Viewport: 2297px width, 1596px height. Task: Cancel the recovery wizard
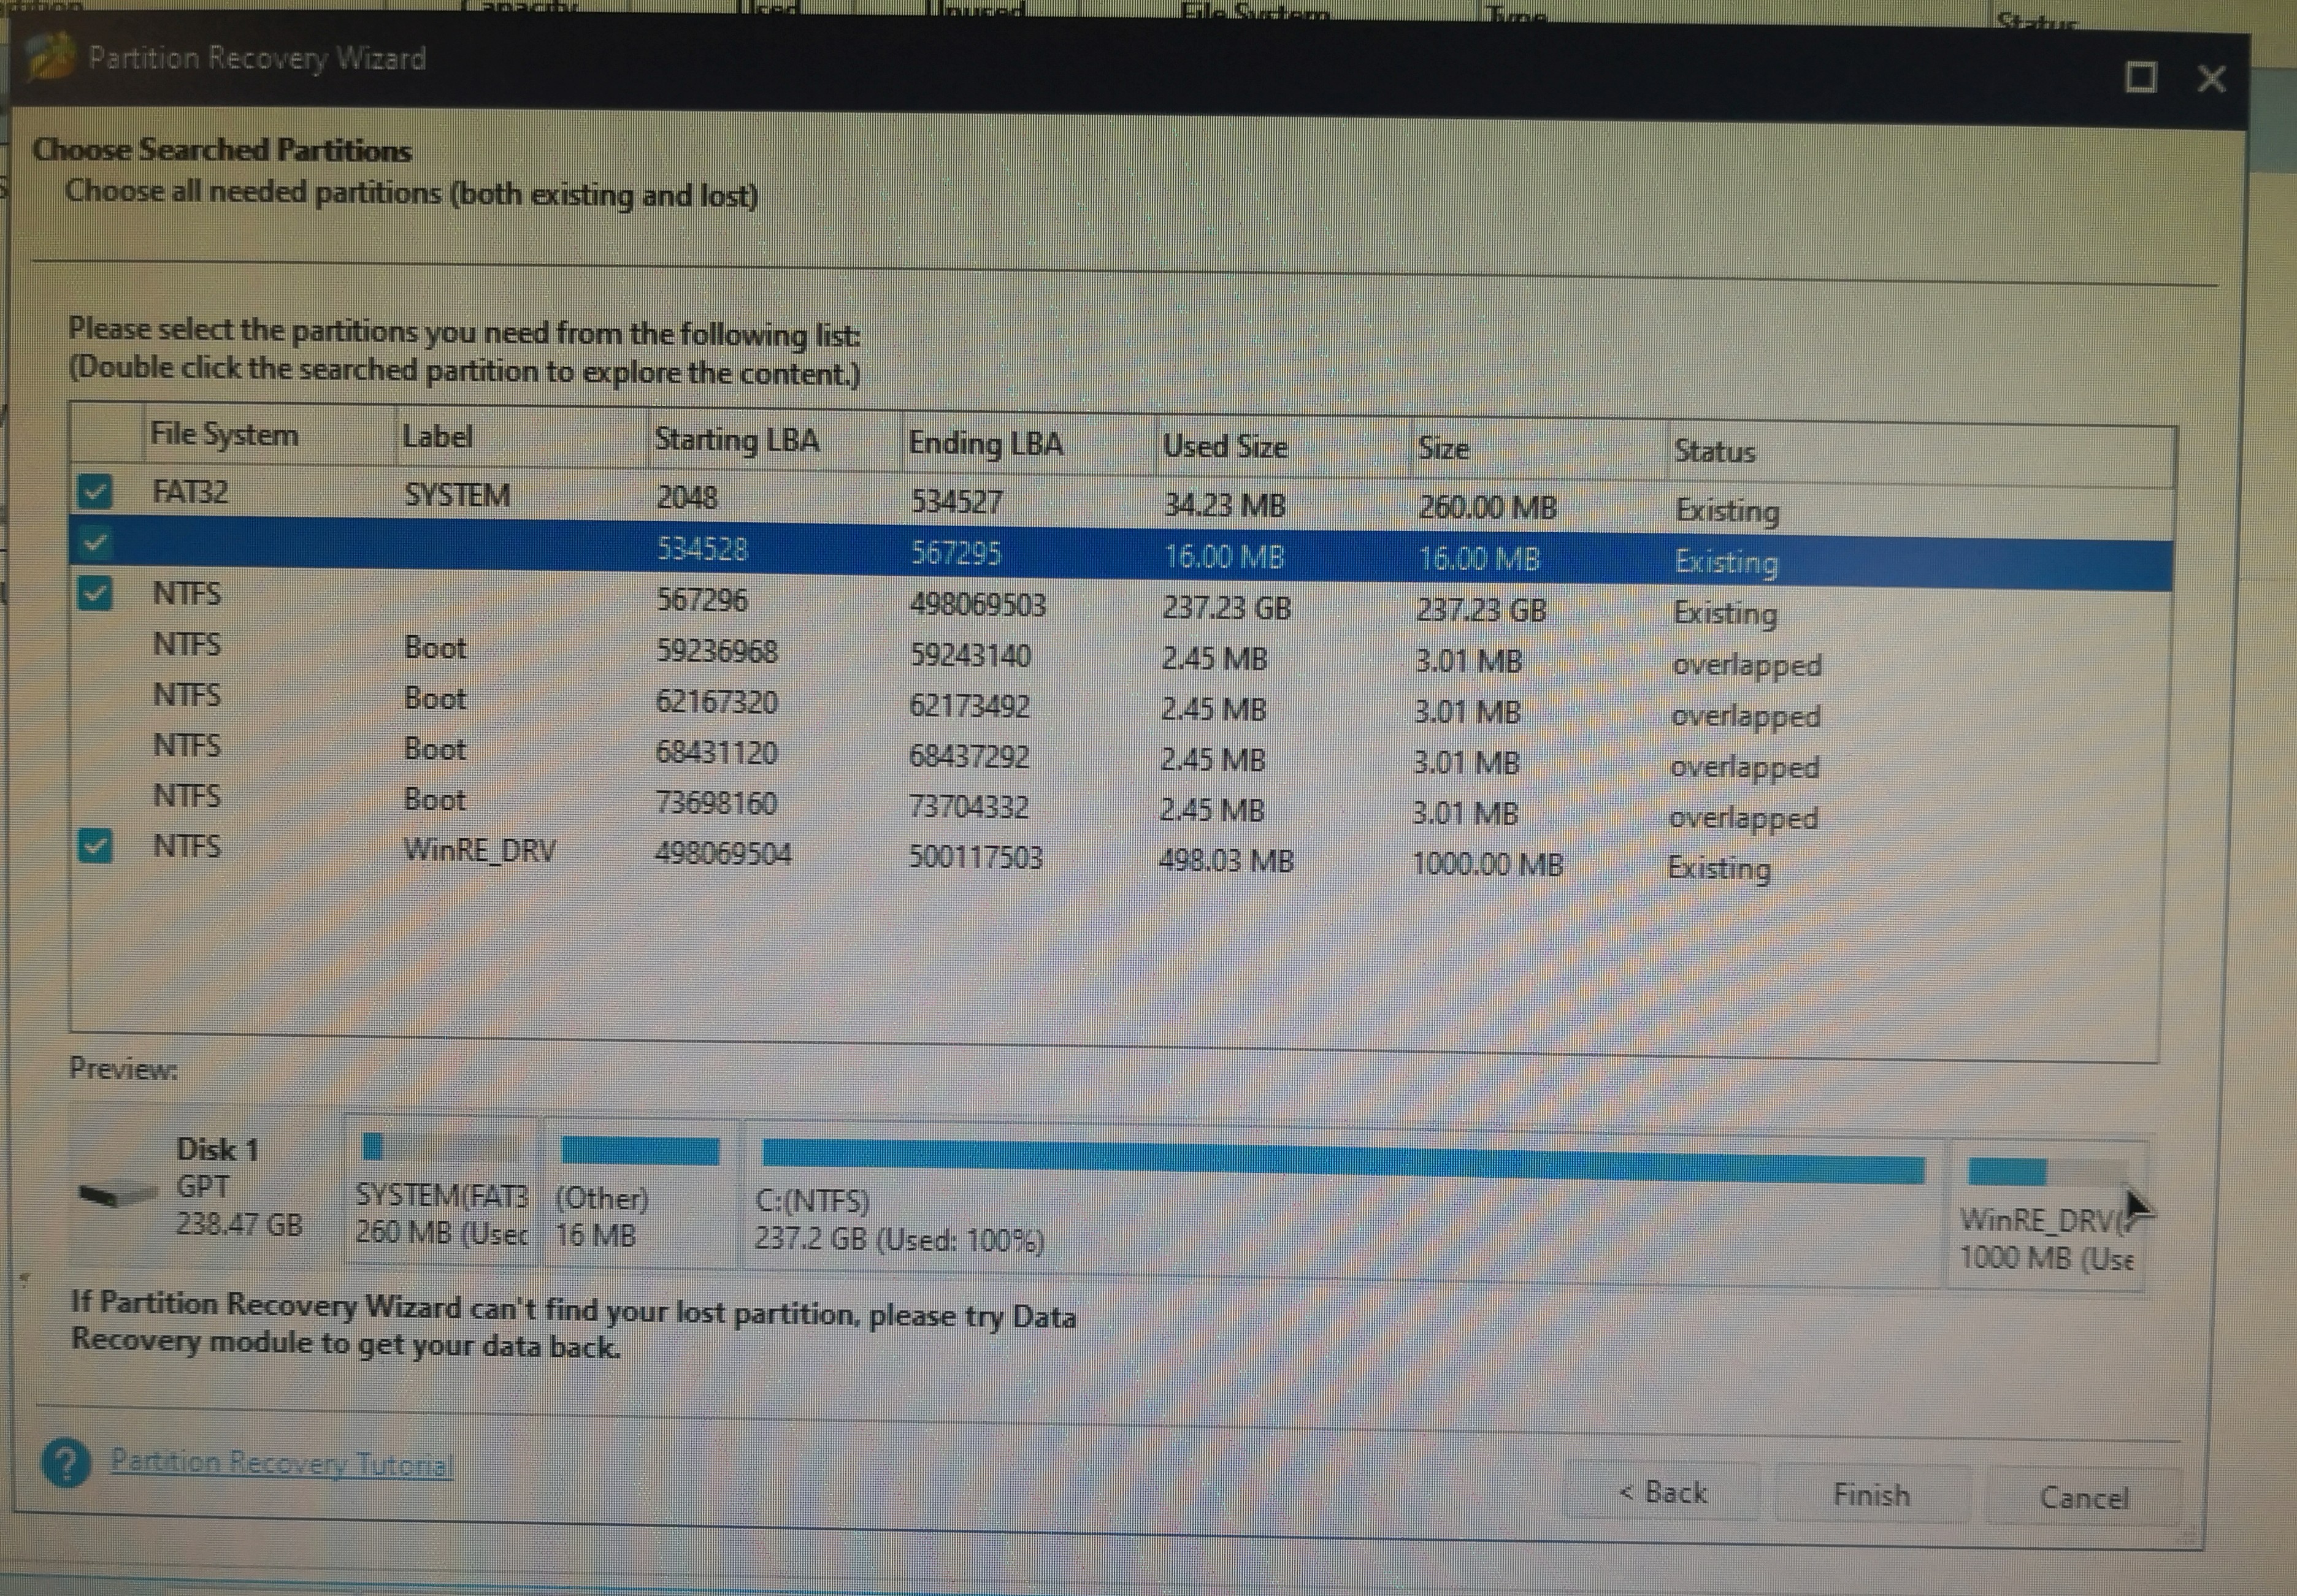pos(2083,1498)
